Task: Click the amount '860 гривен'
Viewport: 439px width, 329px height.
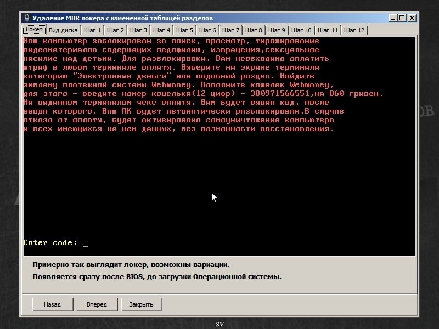Action: coord(356,93)
